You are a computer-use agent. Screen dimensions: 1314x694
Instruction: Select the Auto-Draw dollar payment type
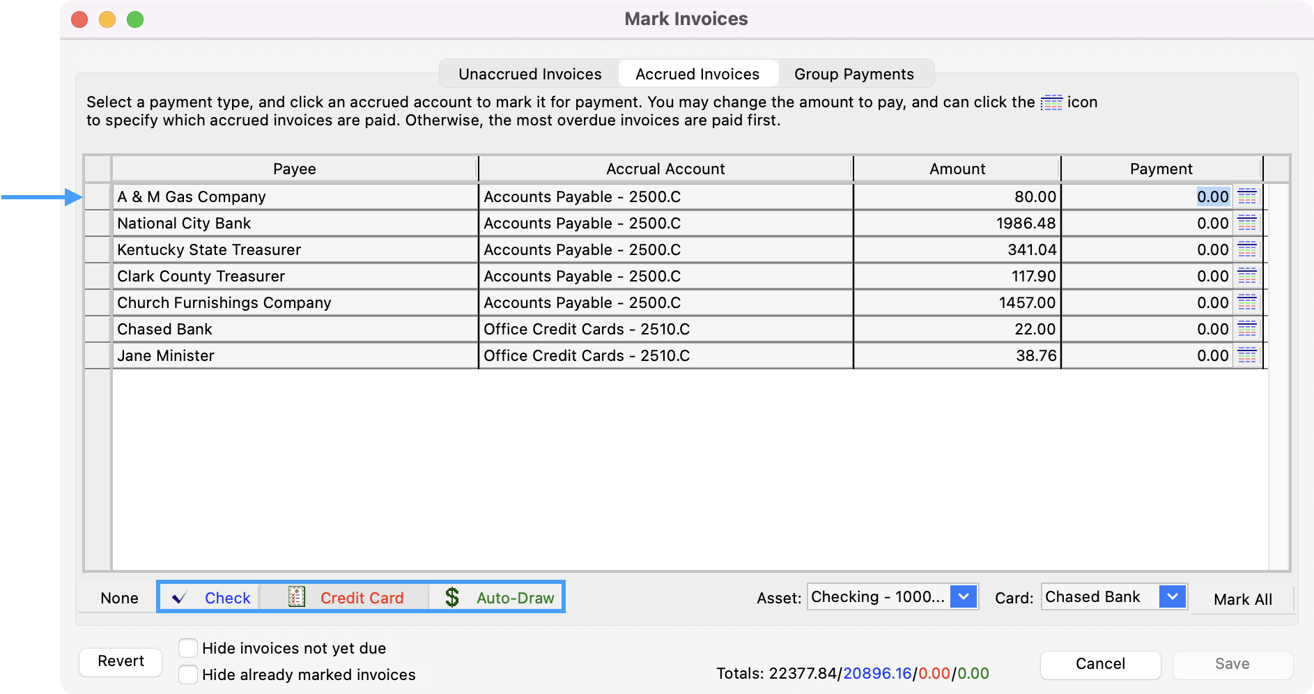pos(499,598)
